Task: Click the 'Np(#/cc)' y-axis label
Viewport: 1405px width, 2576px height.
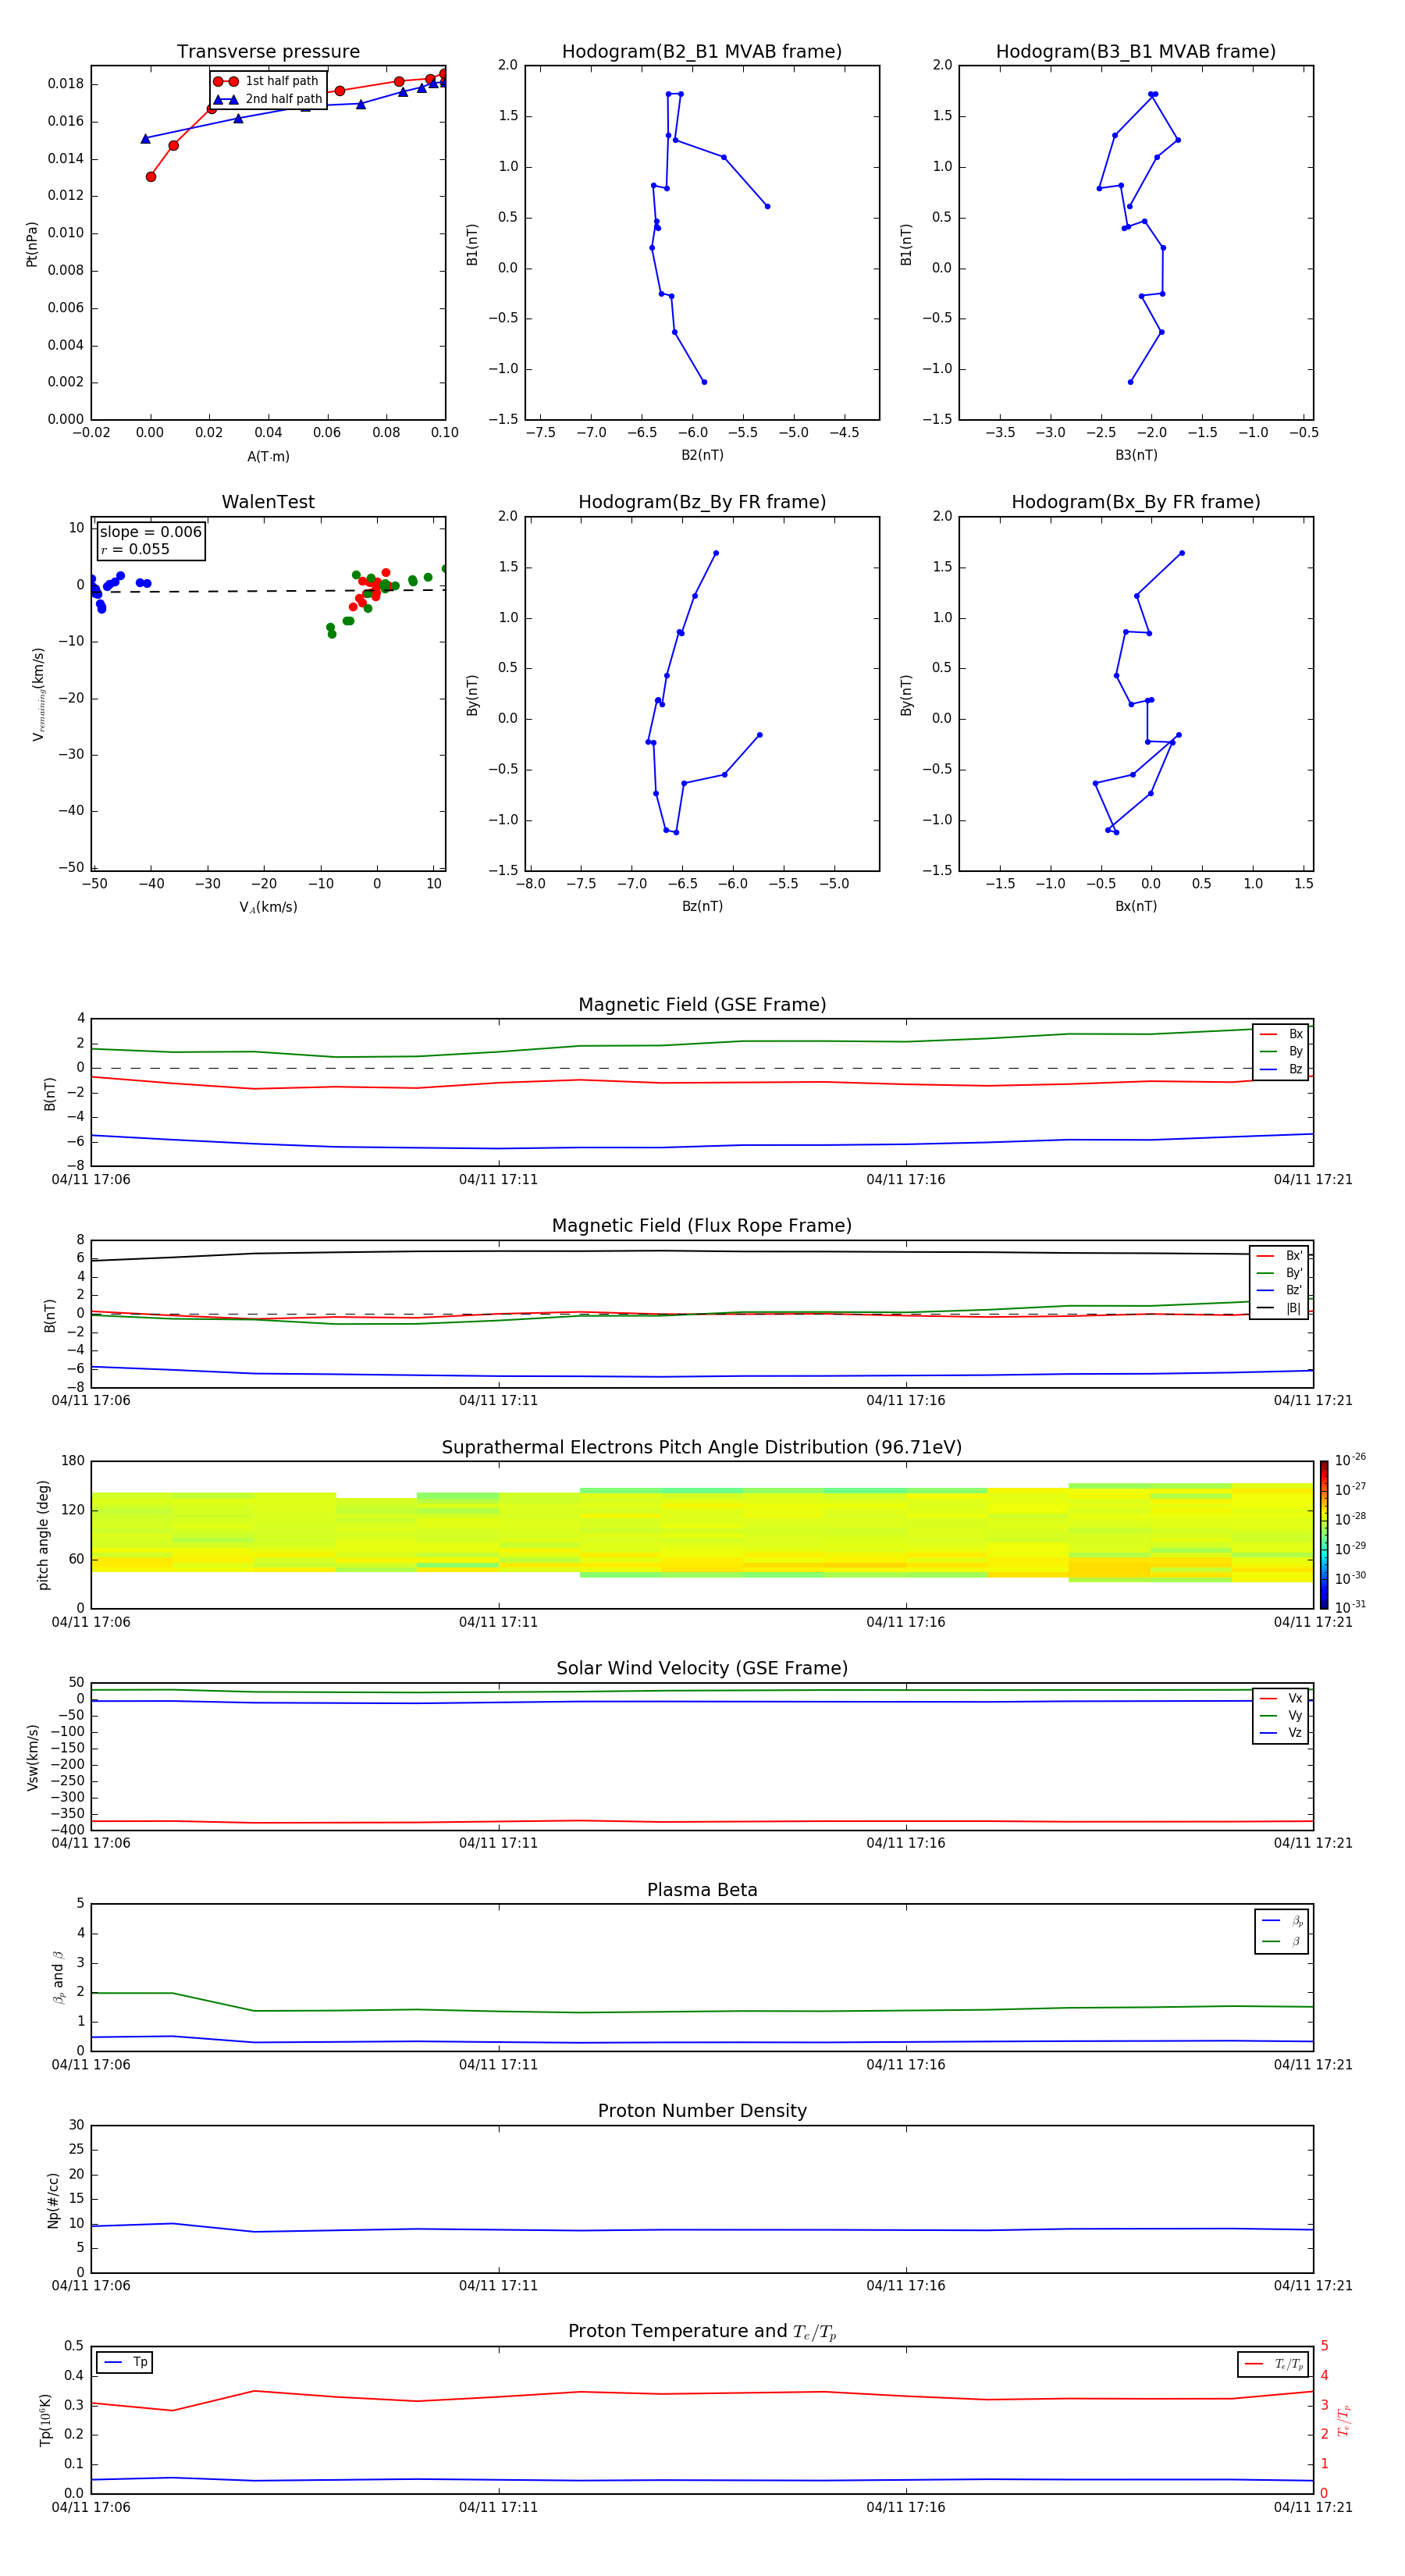Action: coord(53,2199)
